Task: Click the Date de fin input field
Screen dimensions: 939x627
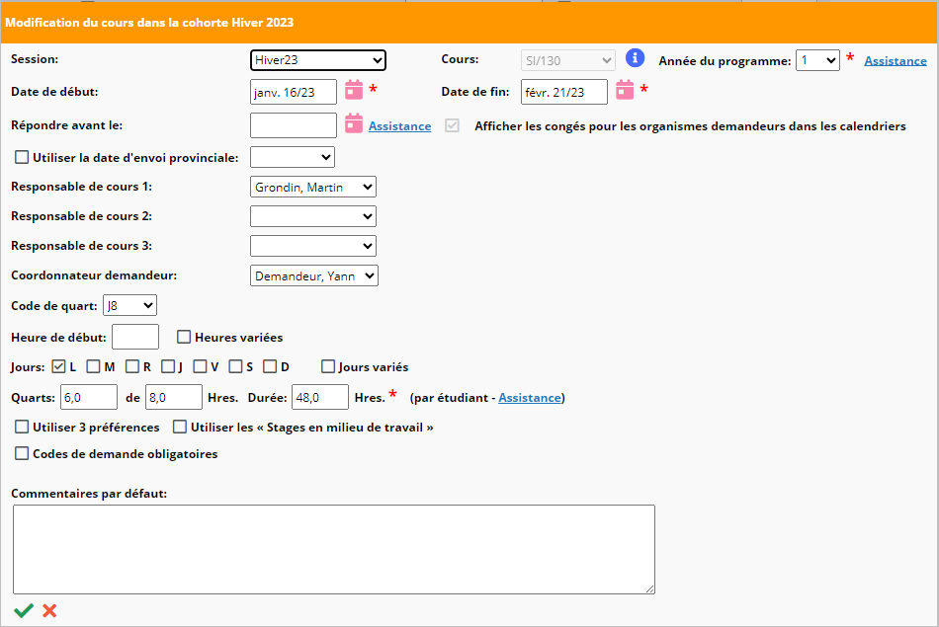Action: point(564,92)
